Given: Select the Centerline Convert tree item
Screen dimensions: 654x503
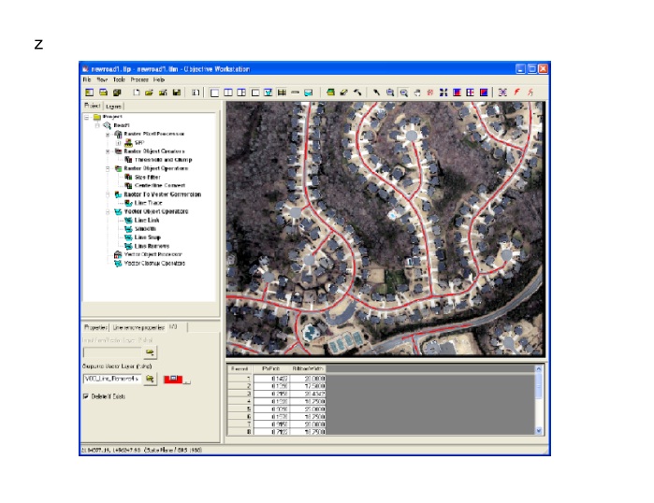Looking at the screenshot, I should coord(154,185).
